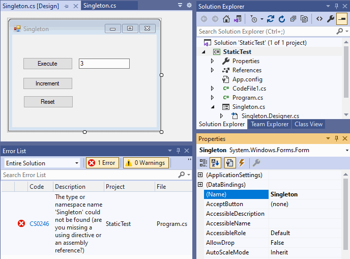The width and height of the screenshot is (350, 259).
Task: Switch views icon in Solution Explorer toolbar
Action: (238, 19)
